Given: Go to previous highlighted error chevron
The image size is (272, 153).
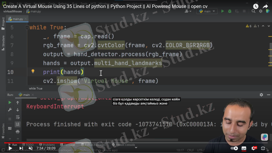Looking at the screenshot, I should (x=263, y=26).
